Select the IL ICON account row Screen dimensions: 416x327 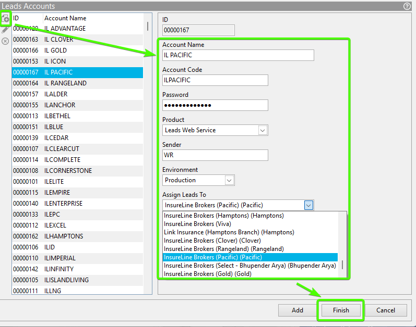click(x=77, y=61)
